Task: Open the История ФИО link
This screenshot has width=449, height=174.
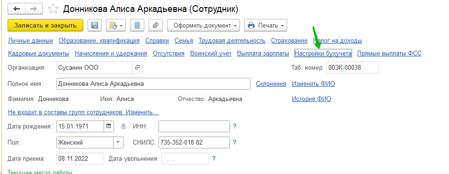Action: point(311,99)
